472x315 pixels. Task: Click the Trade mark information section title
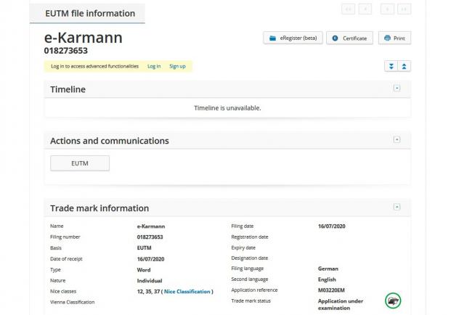[99, 208]
